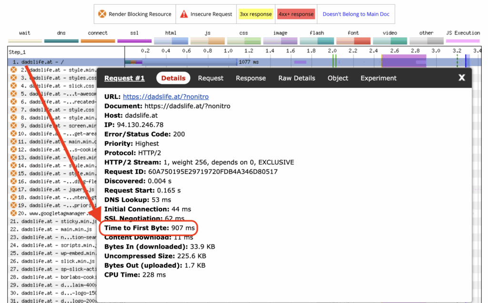Click render-blocking icon beside request 7 style.css
The image size is (488, 303).
coord(14,110)
